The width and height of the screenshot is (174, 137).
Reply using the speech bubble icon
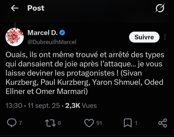[12, 123]
